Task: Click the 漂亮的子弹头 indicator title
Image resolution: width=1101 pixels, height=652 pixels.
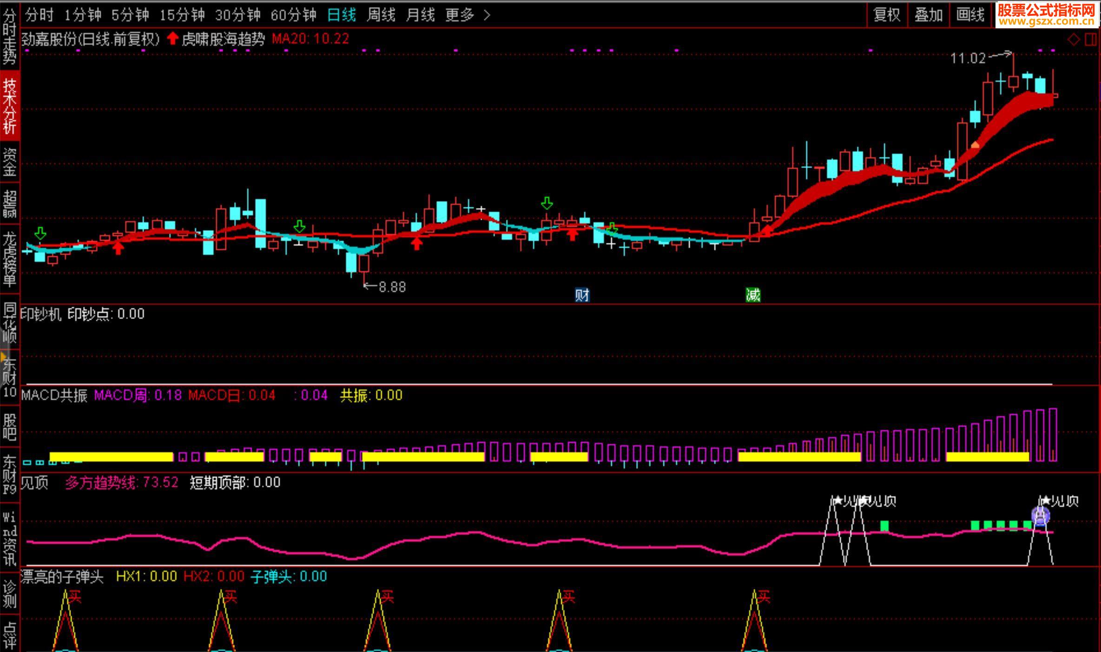Action: tap(62, 577)
